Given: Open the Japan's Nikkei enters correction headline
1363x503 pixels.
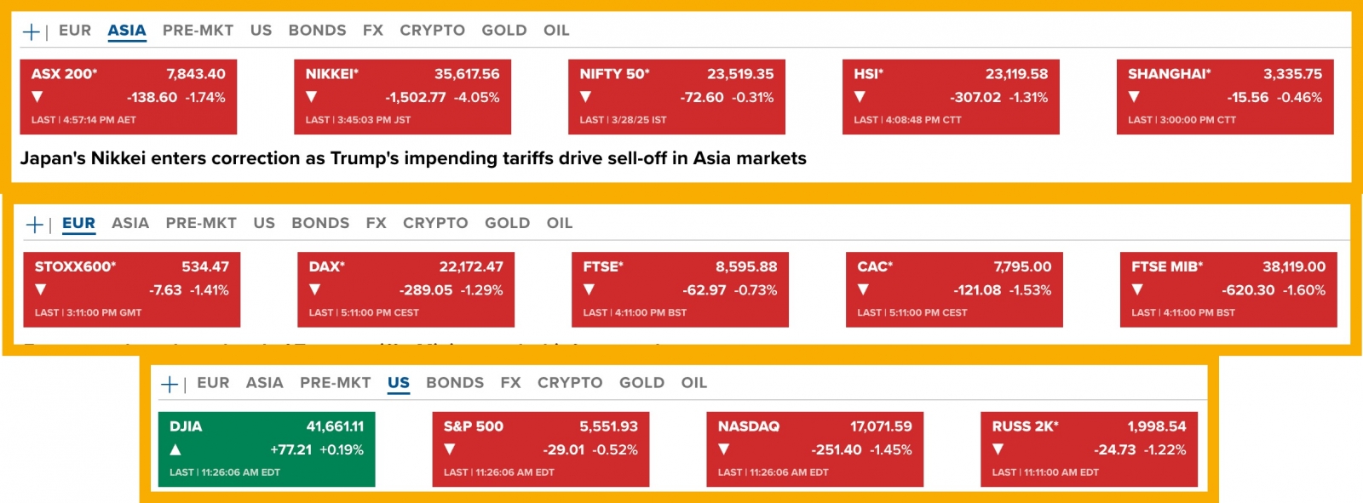Looking at the screenshot, I should coord(413,158).
